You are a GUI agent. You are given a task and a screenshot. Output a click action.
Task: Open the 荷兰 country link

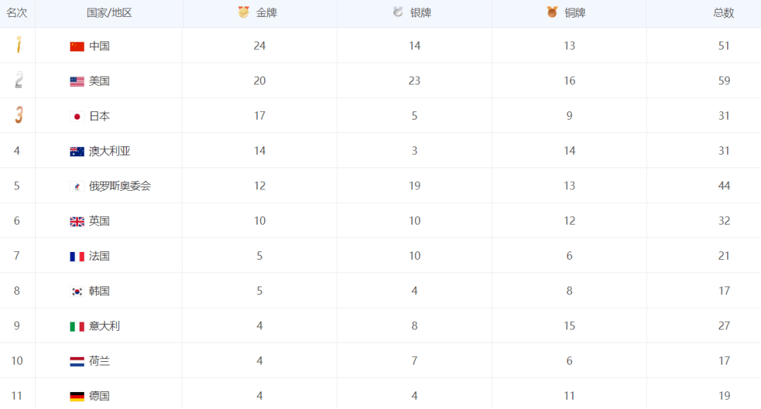(99, 361)
